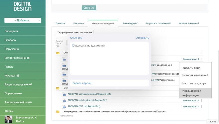Open three-dot menu for AREOPAD-2017.pdf
The width and height of the screenshot is (219, 124).
point(202,107)
